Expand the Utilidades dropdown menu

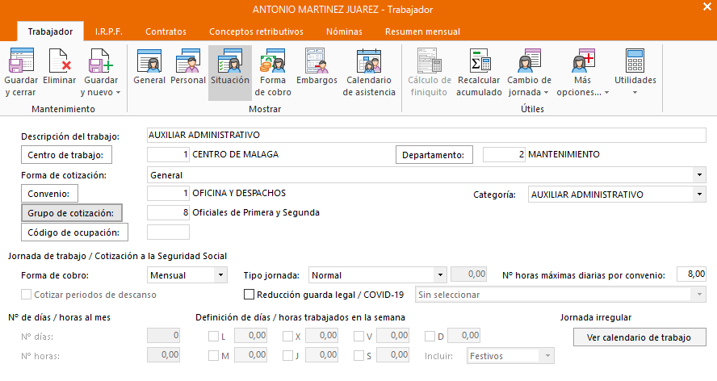(x=635, y=72)
